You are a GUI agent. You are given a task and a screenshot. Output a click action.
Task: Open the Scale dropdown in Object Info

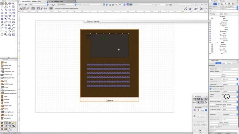230,79
